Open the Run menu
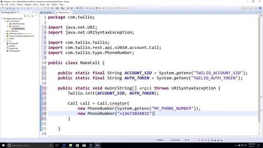This screenshot has width=263, height=148. point(48,5)
